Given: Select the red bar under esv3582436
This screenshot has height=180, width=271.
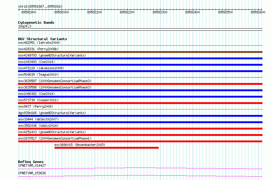Looking at the screenshot, I should click(140, 129).
